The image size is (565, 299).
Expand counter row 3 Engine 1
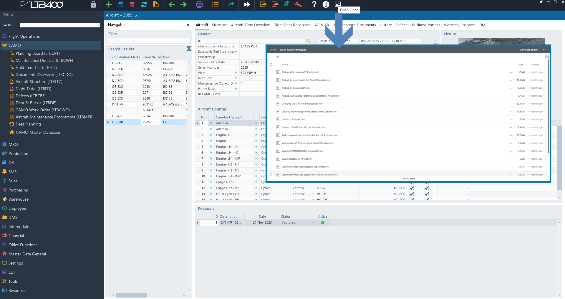point(211,135)
